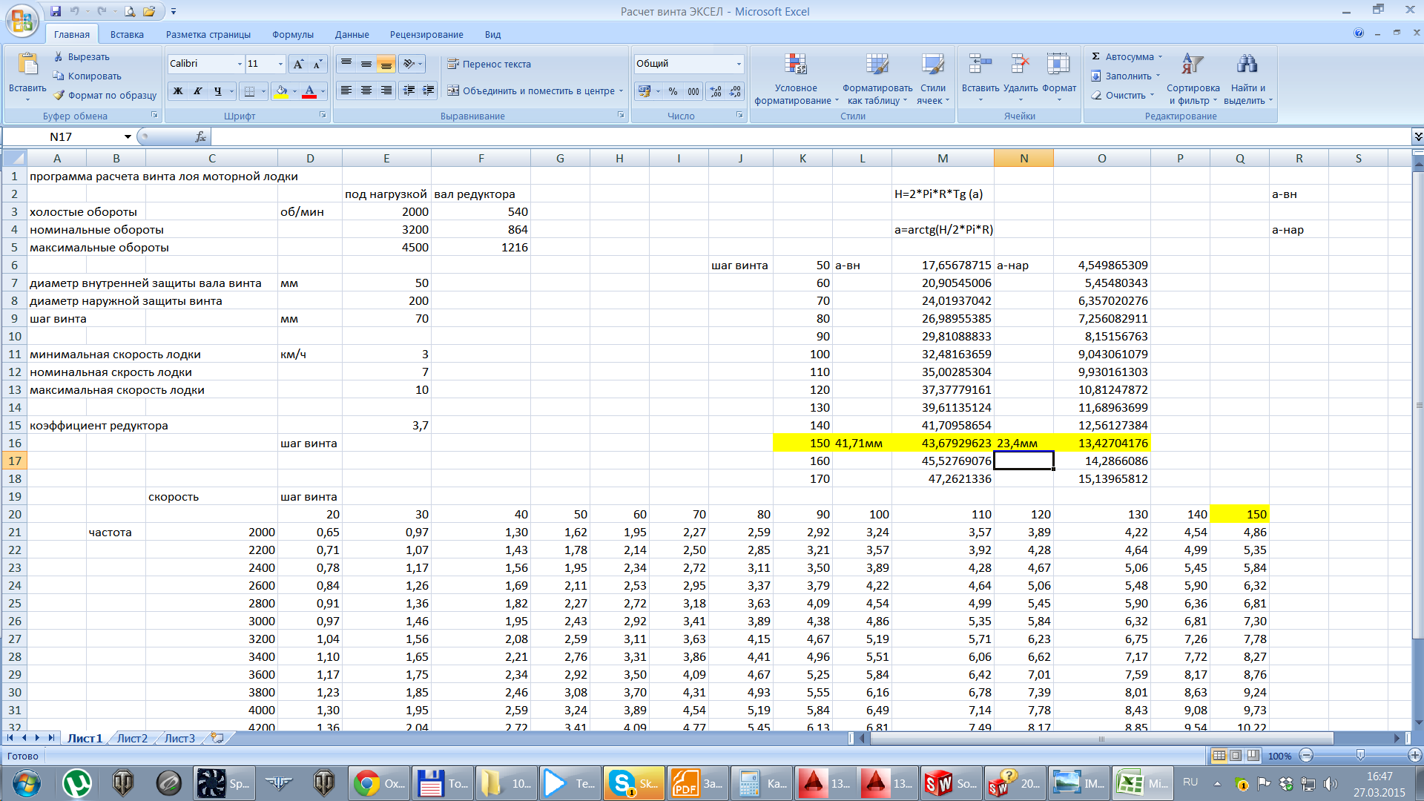Open the Лист2 sheet tab

click(x=132, y=738)
